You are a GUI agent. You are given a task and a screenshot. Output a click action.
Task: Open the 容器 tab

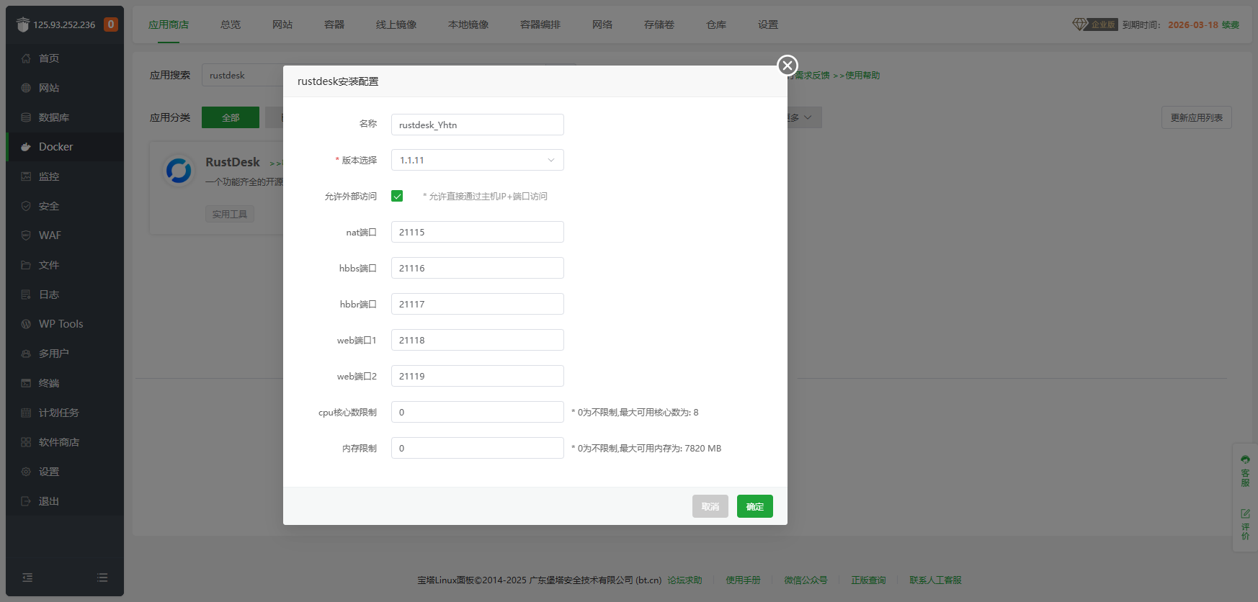pos(334,24)
